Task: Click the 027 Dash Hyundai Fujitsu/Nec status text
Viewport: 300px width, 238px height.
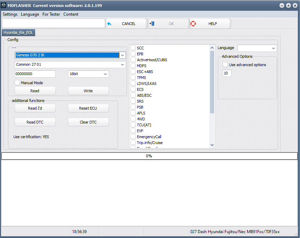Action: [235, 232]
